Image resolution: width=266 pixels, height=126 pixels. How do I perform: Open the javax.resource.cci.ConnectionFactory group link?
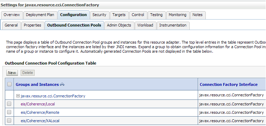point(53,96)
